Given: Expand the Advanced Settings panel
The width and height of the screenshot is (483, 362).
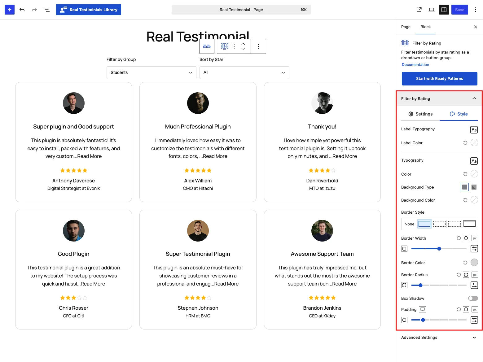Looking at the screenshot, I should [x=440, y=338].
